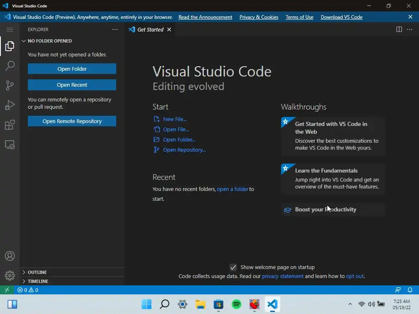
Task: Open the Explorer view in activity bar
Action: tap(10, 46)
